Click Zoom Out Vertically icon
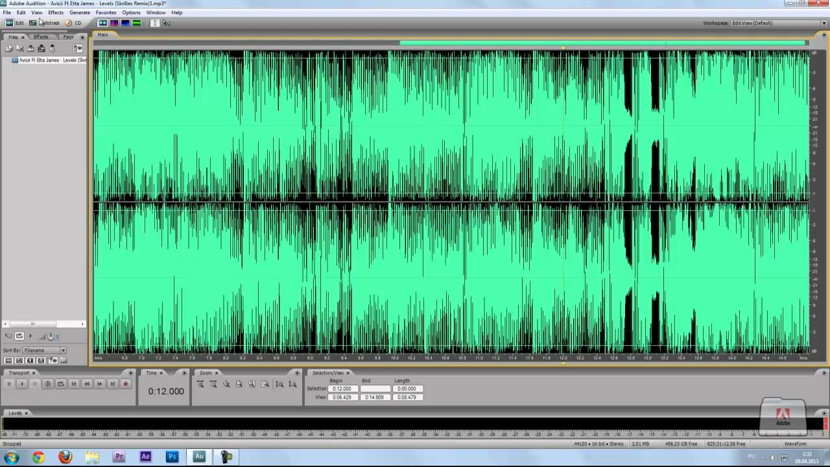830x467 pixels. point(292,384)
